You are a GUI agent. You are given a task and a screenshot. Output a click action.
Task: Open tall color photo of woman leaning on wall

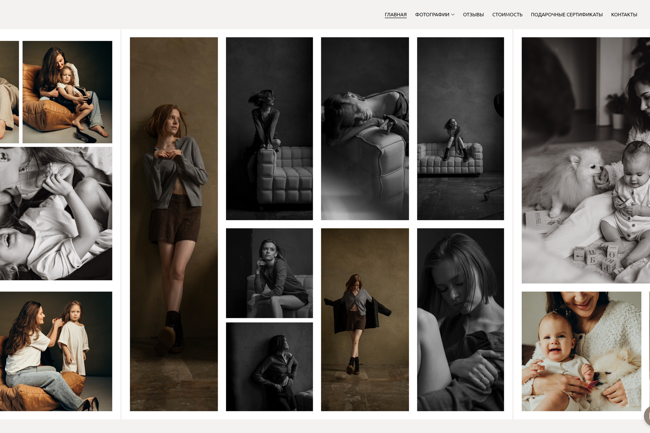[174, 224]
